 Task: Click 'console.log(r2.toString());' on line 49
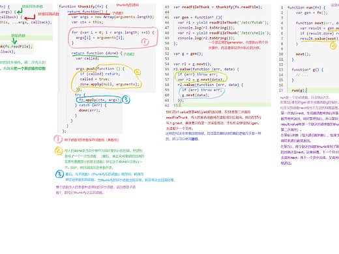coord(206,38)
